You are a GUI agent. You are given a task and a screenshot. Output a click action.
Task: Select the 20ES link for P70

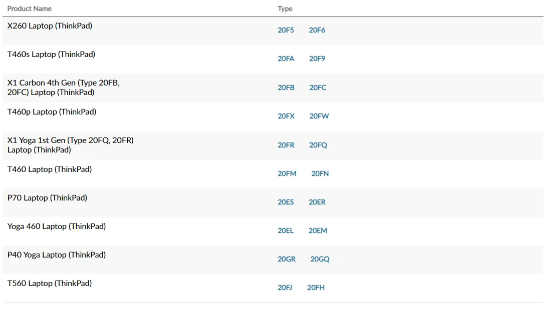click(286, 202)
